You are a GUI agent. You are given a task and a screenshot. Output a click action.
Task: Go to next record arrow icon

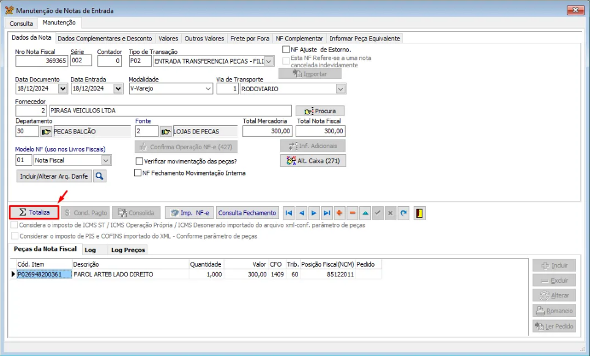pos(314,213)
